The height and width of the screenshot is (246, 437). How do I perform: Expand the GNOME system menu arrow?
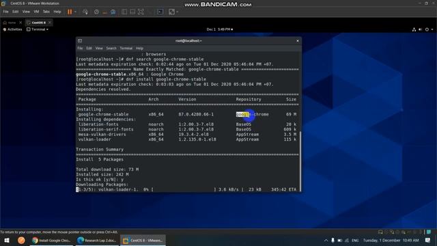[x=432, y=29]
